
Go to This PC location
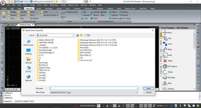point(28,69)
